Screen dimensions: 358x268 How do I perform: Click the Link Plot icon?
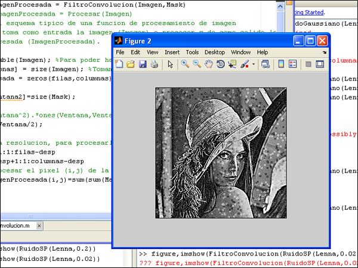[266, 64]
